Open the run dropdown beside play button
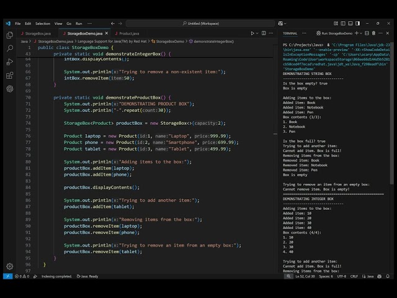This screenshot has height=298, width=397. tap(257, 33)
